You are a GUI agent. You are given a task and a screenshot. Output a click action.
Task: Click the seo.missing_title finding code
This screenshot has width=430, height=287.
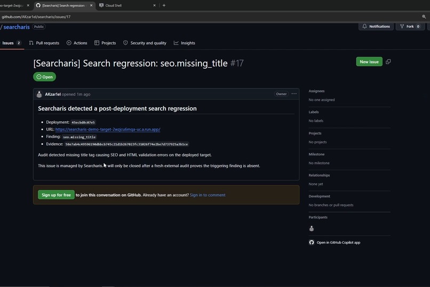click(79, 137)
